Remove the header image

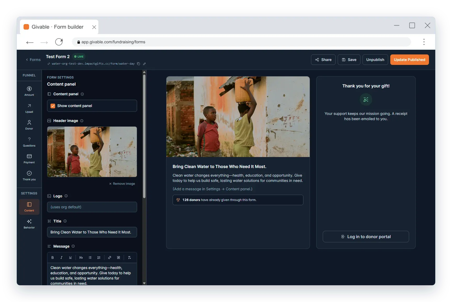coord(122,184)
